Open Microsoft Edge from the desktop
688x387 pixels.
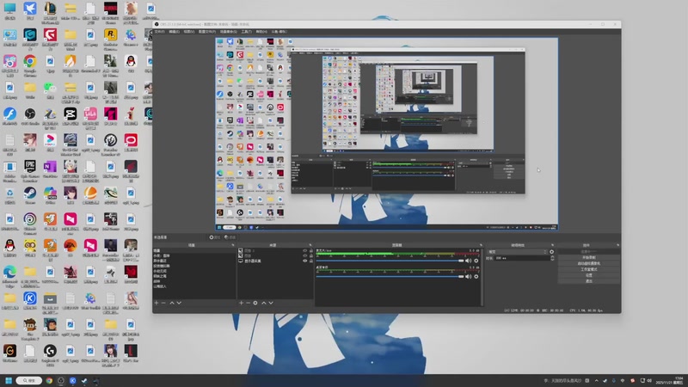[9, 275]
